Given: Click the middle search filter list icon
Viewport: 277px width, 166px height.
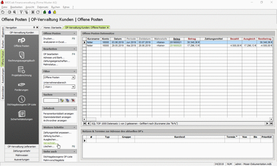Looking at the screenshot, I should click(67, 100).
